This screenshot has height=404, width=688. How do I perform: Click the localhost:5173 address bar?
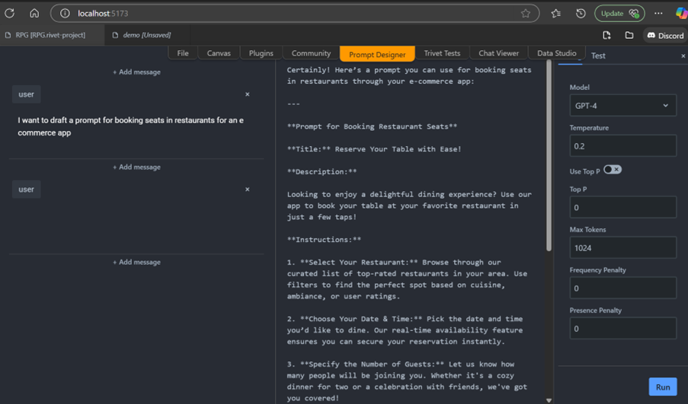tap(295, 14)
